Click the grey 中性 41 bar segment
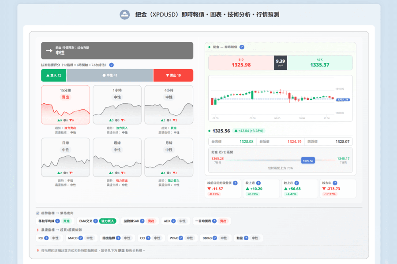397x264 pixels. (x=110, y=75)
